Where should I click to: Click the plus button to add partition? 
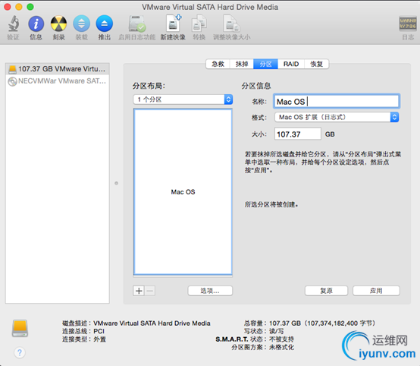(139, 291)
